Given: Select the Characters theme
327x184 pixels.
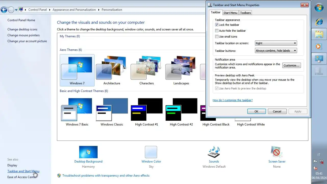Looking at the screenshot, I should tap(147, 70).
